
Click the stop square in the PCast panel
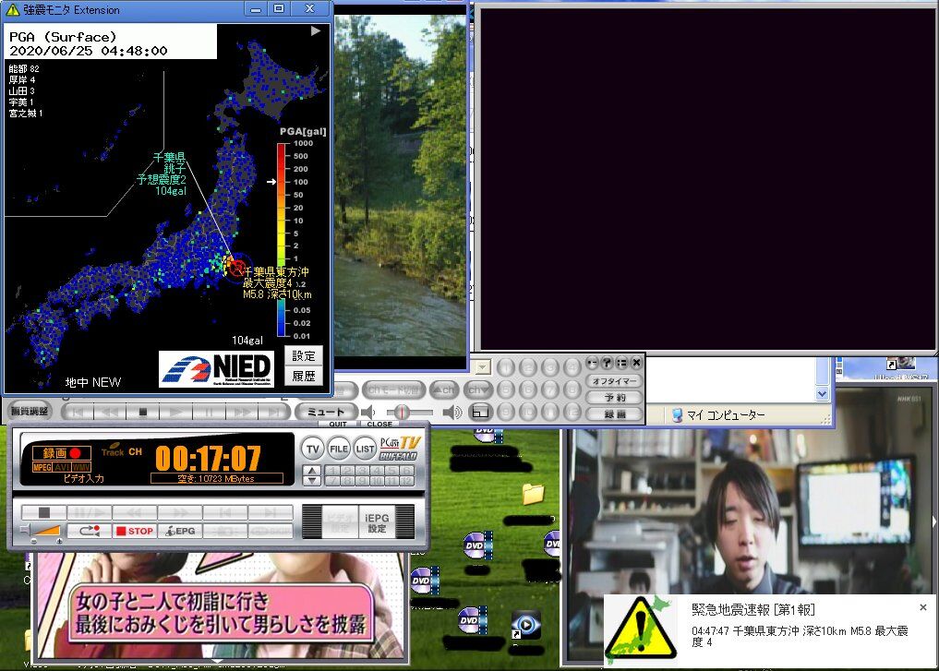43,512
